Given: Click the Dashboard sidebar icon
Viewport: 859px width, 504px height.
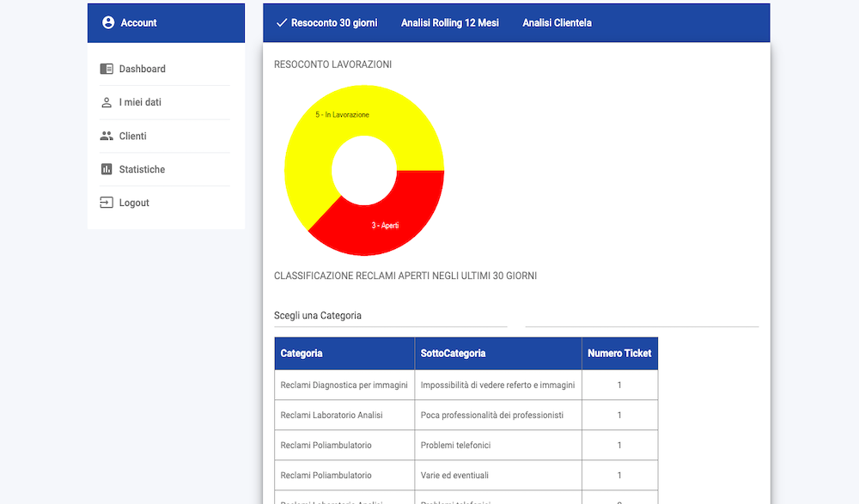Looking at the screenshot, I should (107, 69).
